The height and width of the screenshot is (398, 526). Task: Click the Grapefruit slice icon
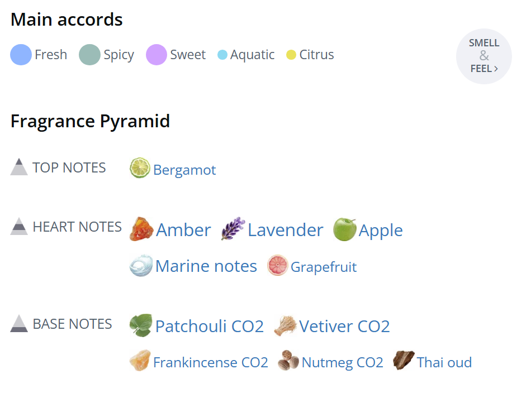(277, 266)
